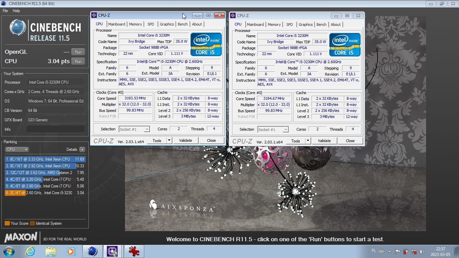
Task: Expand Tools dropdown arrow in right CPU-Z
Action: point(308,141)
